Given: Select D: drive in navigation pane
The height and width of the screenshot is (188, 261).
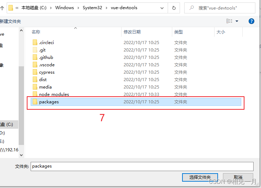Looking at the screenshot, I should coord(2,133).
